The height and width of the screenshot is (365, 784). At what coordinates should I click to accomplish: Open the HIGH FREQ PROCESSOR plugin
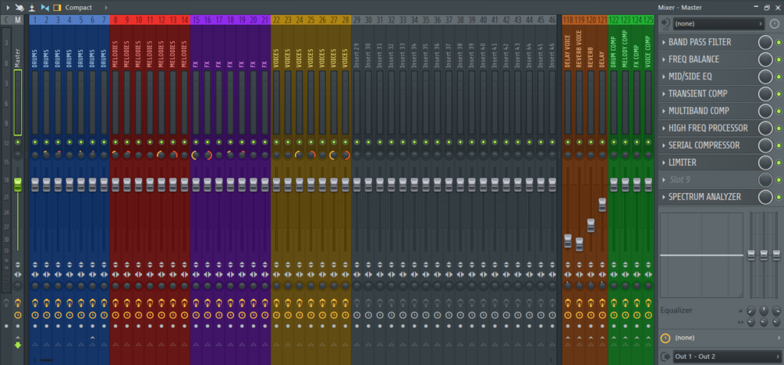(x=708, y=128)
